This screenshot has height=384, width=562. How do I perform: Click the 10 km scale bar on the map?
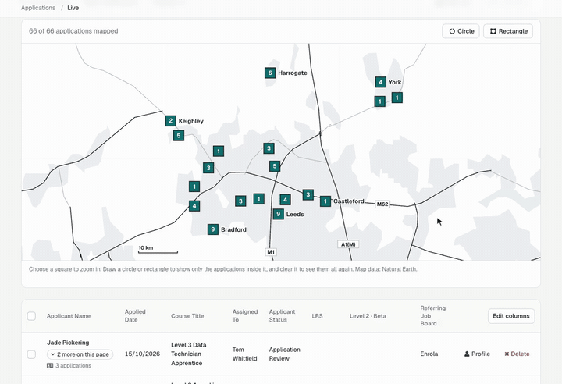[158, 250]
